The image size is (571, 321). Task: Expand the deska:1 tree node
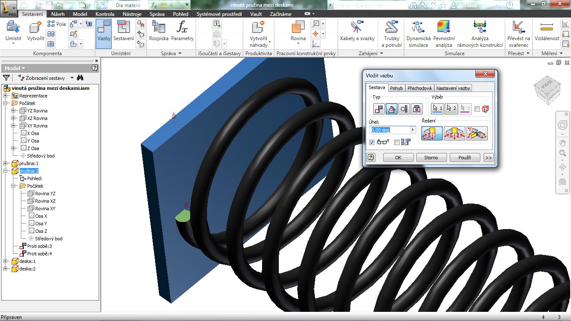pos(5,261)
